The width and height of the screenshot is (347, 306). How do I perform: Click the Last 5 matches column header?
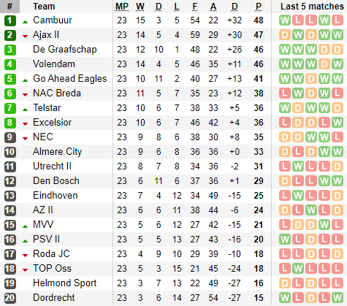pos(312,7)
